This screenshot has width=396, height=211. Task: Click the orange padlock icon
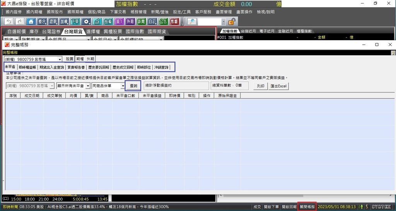pyautogui.click(x=232, y=22)
